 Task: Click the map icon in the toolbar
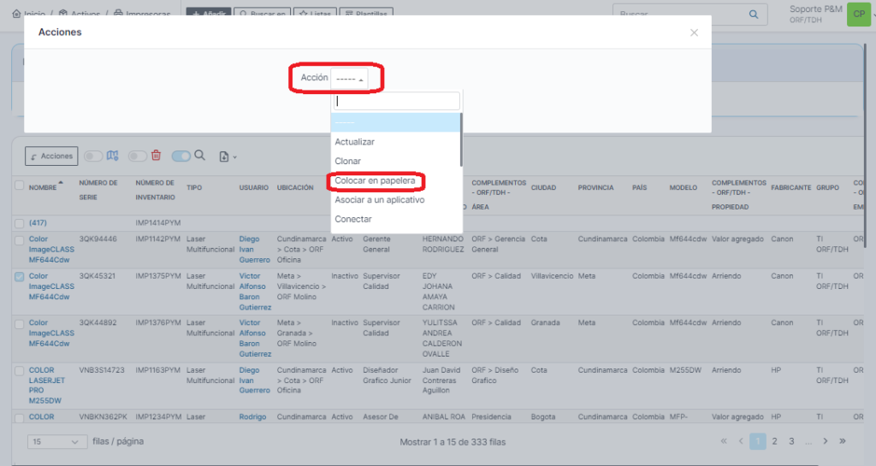[x=111, y=156]
